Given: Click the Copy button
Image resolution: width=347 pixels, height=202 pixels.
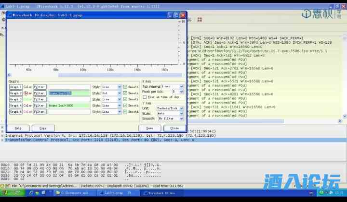Looking at the screenshot, I should (x=43, y=128).
